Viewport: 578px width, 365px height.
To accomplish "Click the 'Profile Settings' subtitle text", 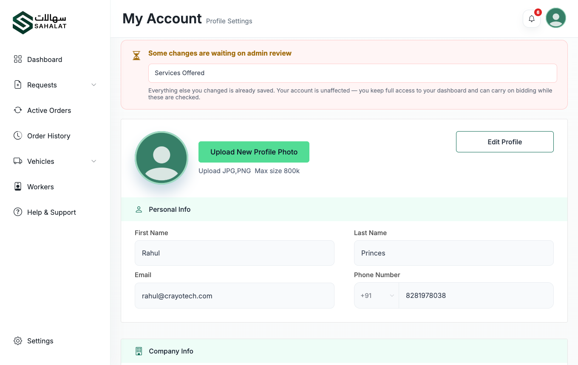I will [229, 21].
